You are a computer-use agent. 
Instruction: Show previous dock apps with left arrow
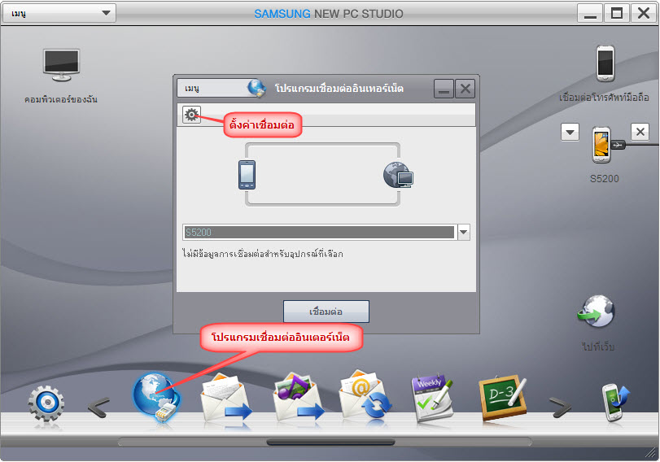point(98,408)
